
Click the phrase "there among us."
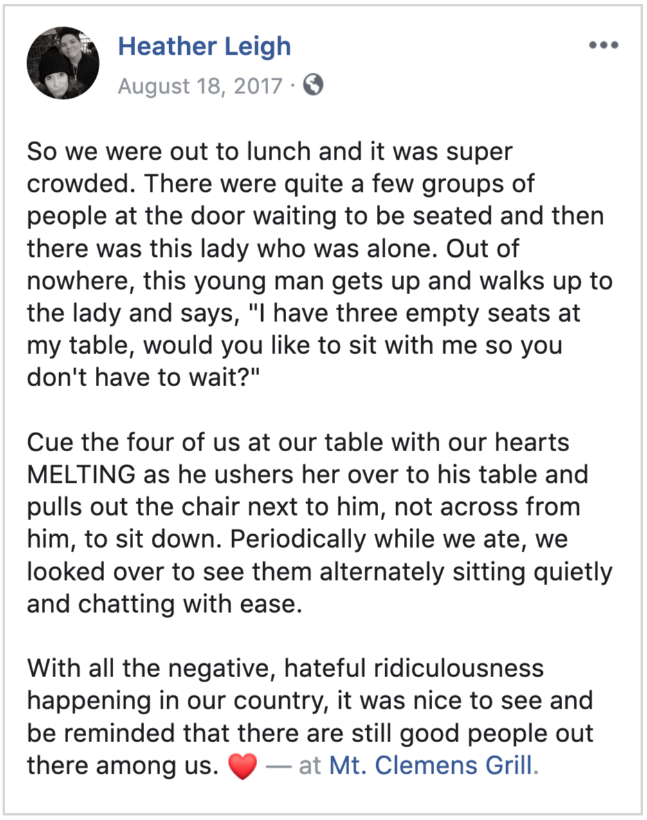pos(123,765)
